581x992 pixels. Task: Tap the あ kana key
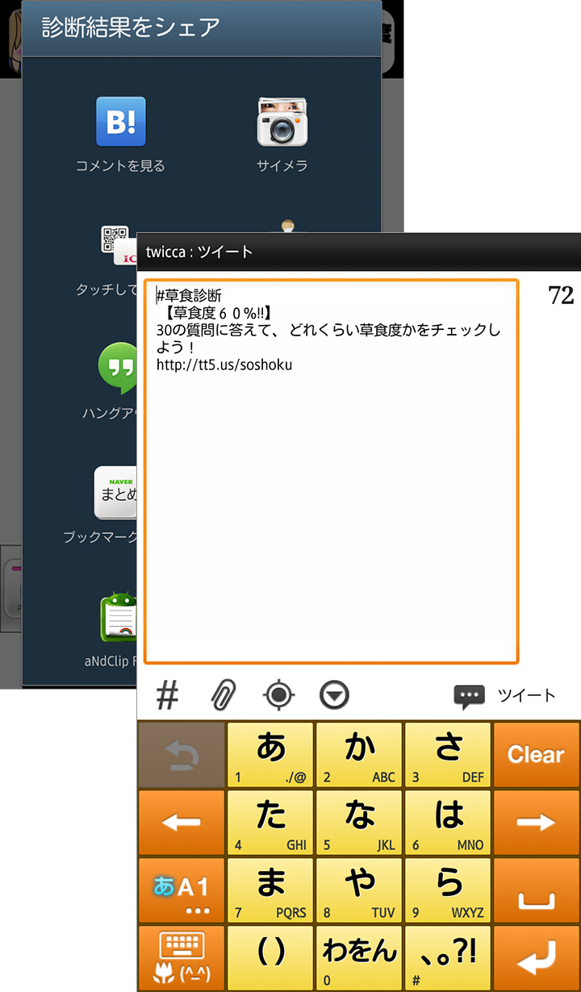(271, 756)
